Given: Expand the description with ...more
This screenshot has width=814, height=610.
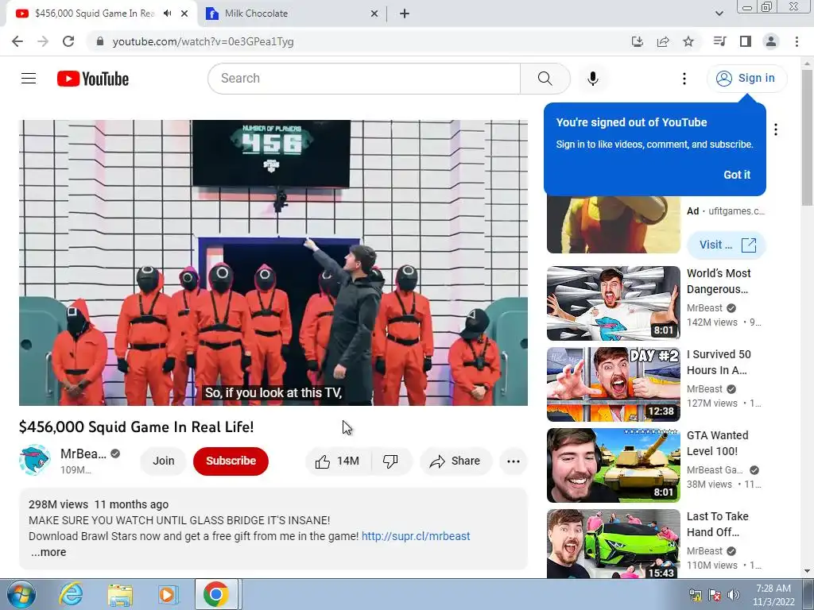Looking at the screenshot, I should [48, 553].
